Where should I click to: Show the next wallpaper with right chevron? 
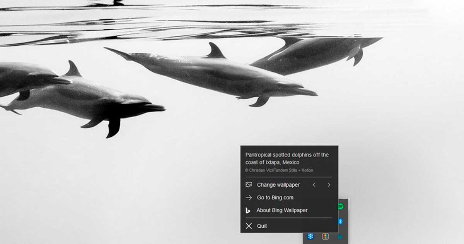329,185
